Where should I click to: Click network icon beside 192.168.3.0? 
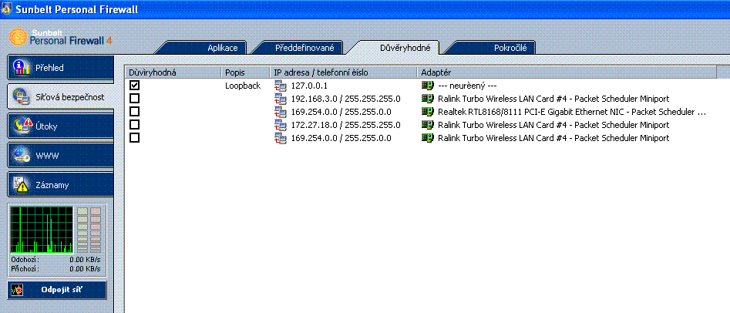[x=281, y=99]
